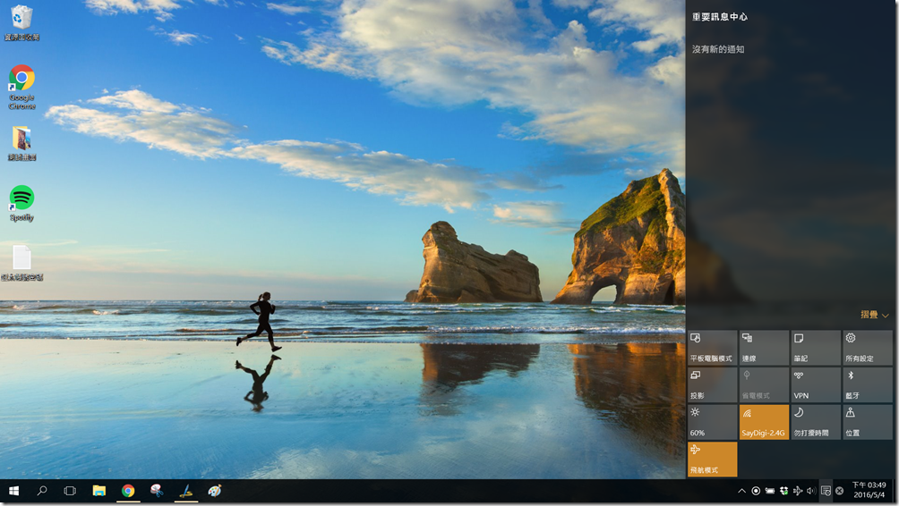Open All Settings (所有設定) tile
Screen dimensions: 899x506
pyautogui.click(x=867, y=347)
